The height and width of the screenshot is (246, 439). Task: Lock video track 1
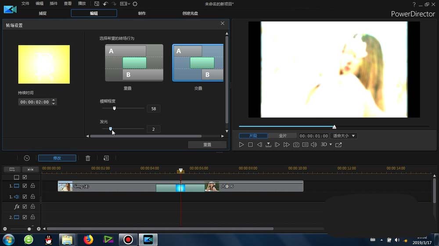33,186
